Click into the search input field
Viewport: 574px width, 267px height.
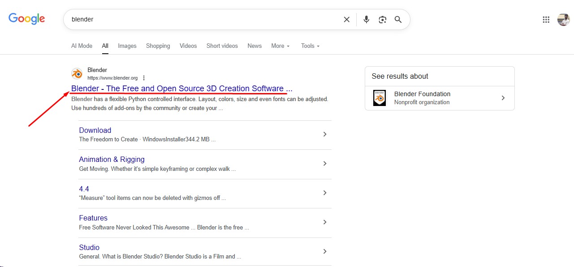pyautogui.click(x=202, y=20)
